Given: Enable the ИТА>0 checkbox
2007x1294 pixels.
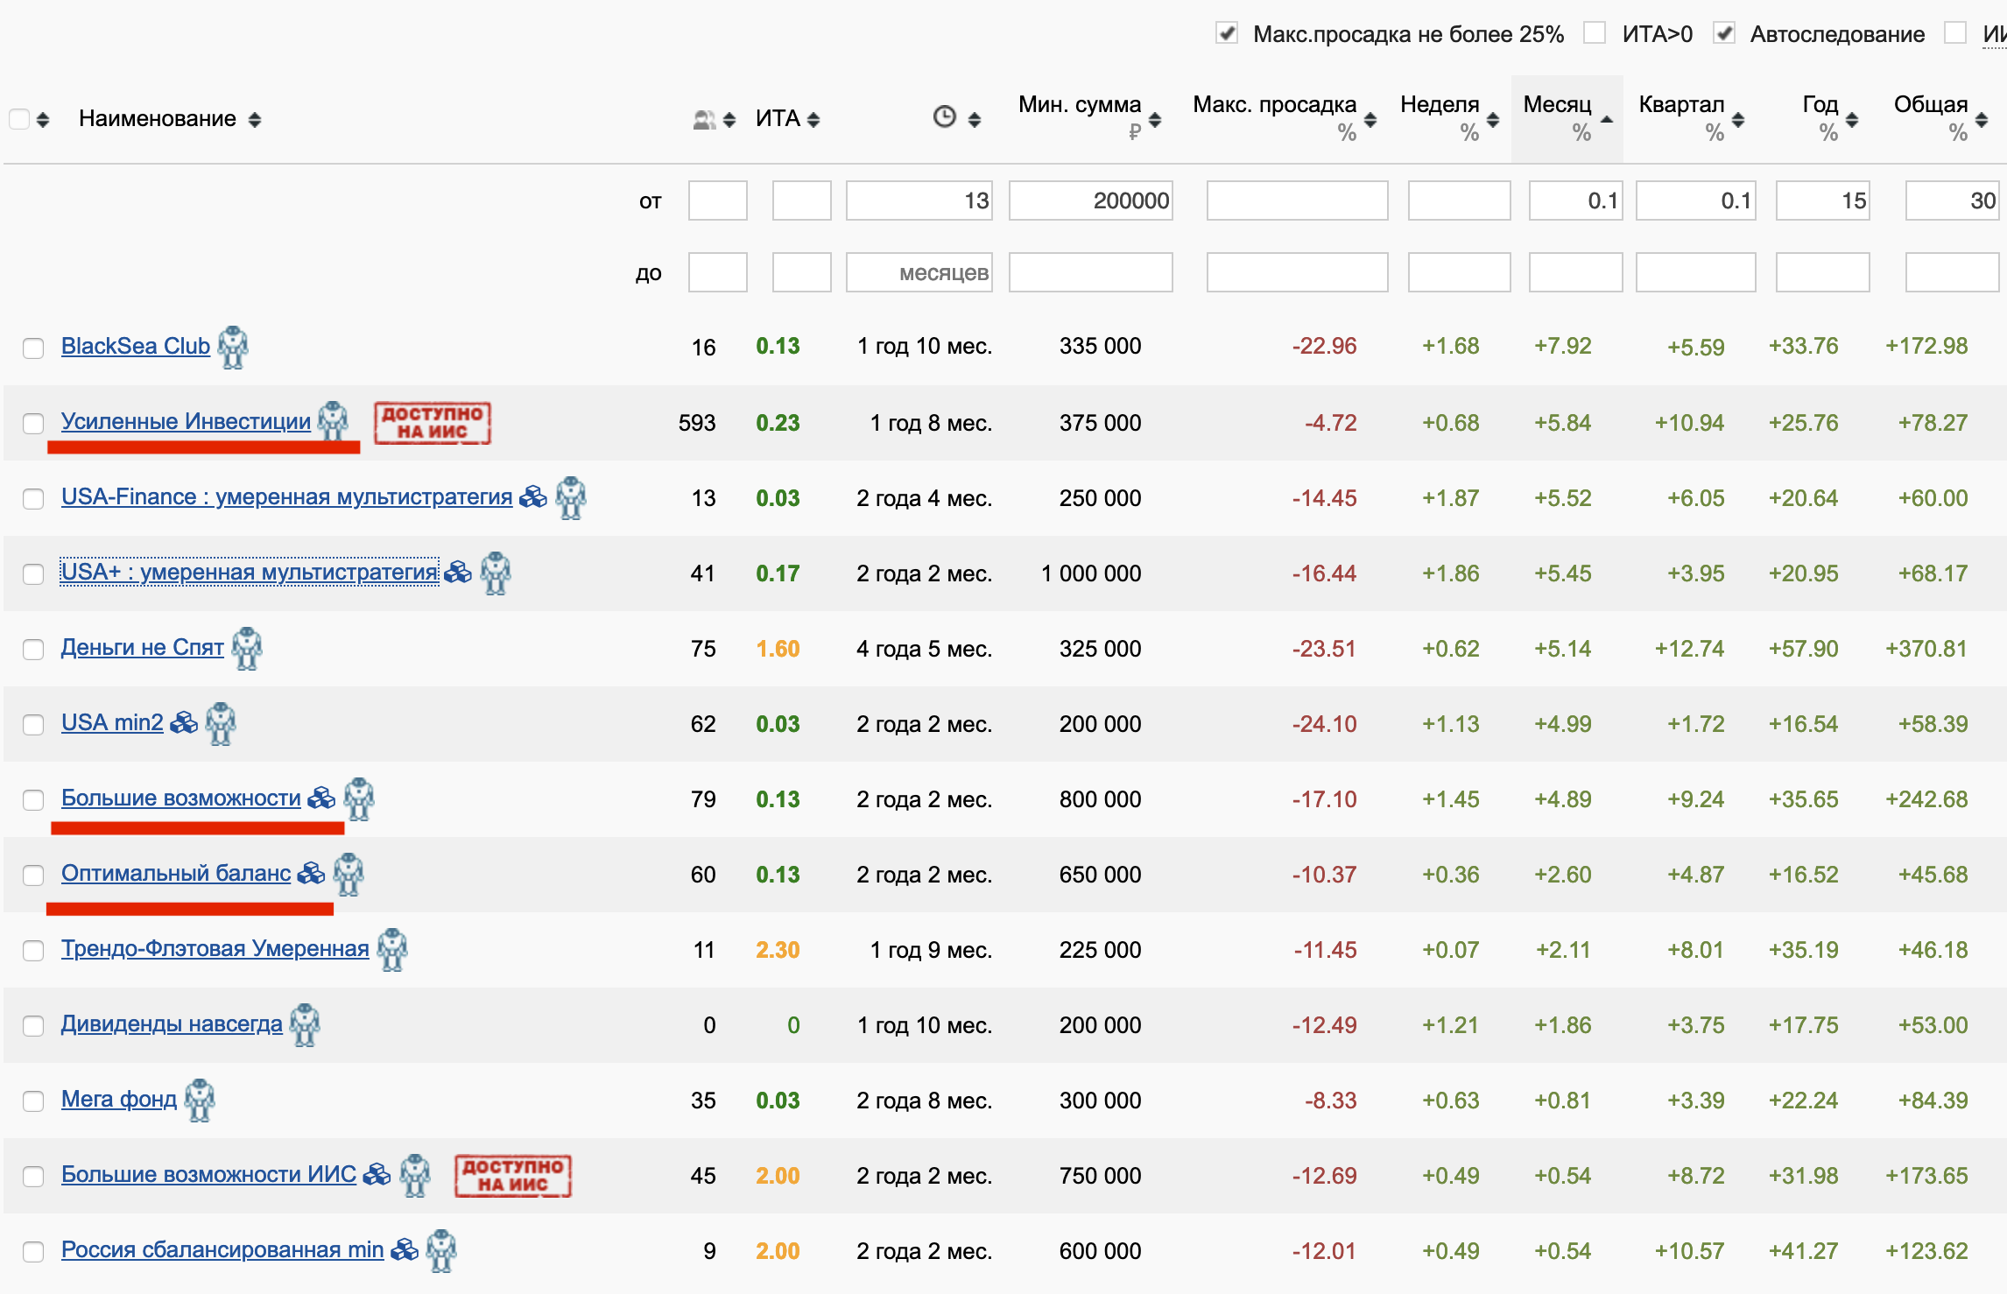Looking at the screenshot, I should tap(1595, 33).
